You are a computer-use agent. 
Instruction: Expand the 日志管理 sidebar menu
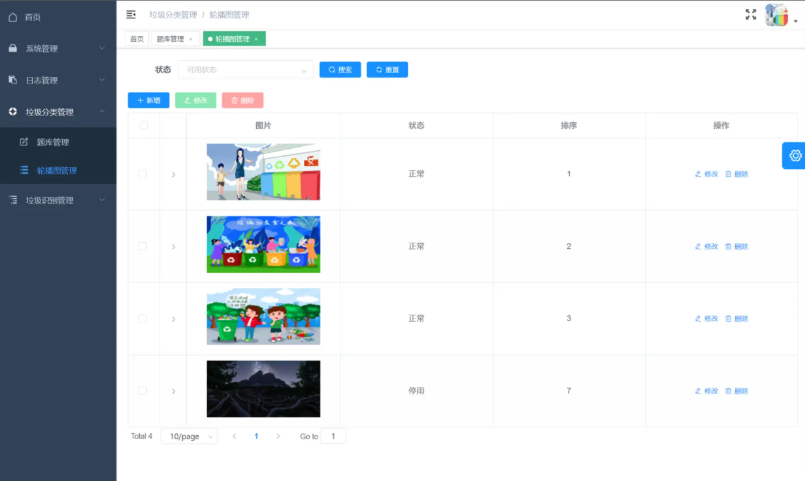[58, 80]
